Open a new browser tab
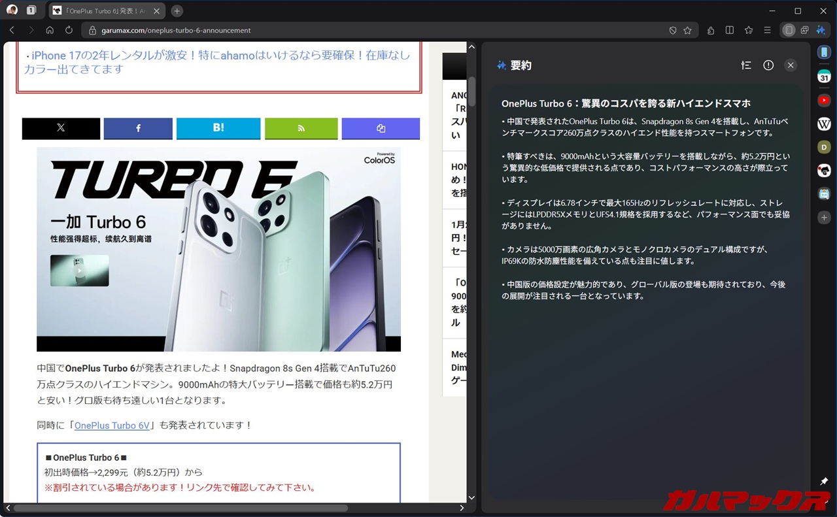837x517 pixels. click(177, 10)
